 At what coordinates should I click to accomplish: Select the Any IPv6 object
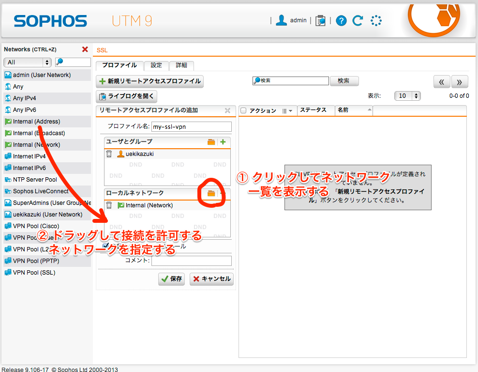tap(47, 110)
